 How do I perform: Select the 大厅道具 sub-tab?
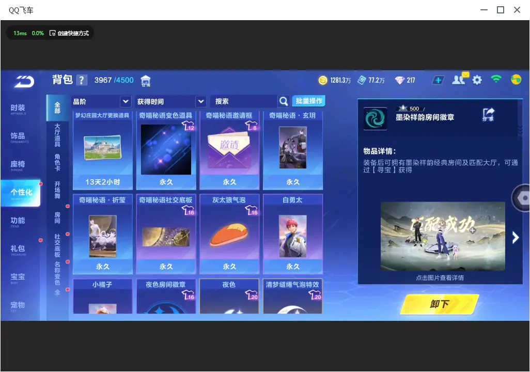tap(57, 135)
